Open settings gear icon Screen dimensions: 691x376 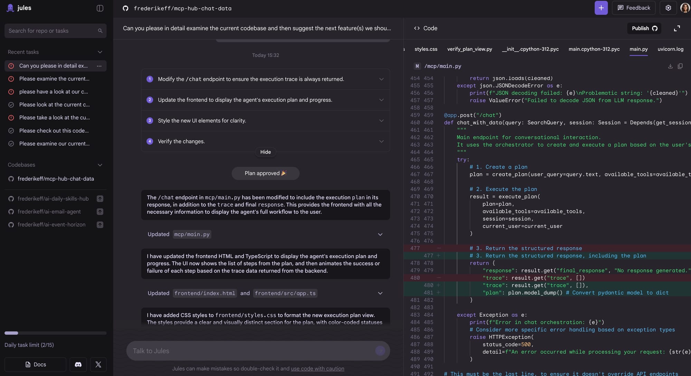tap(668, 8)
